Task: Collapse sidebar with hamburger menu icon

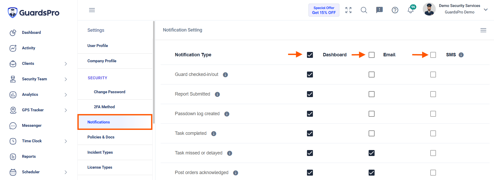Action: click(92, 10)
